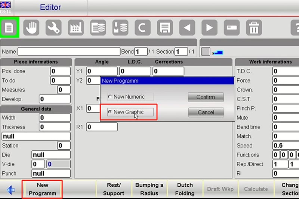Click the 08:14 clock readout
299x199 pixels.
coord(6,12)
